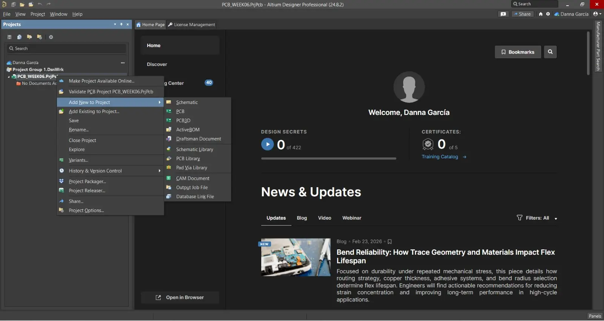The image size is (604, 321).
Task: Add a new PCB3D document
Action: tap(197, 121)
